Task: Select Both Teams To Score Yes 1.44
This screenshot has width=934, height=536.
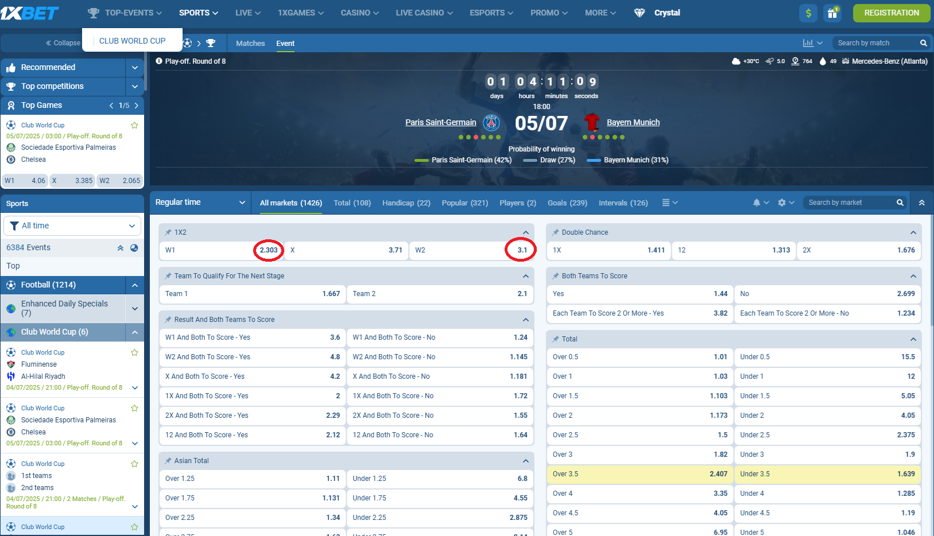Action: click(x=640, y=294)
